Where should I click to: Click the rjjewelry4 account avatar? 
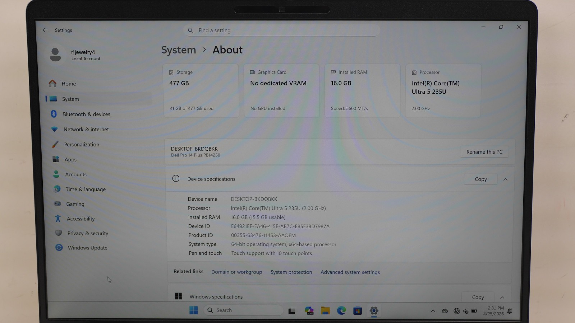55,55
